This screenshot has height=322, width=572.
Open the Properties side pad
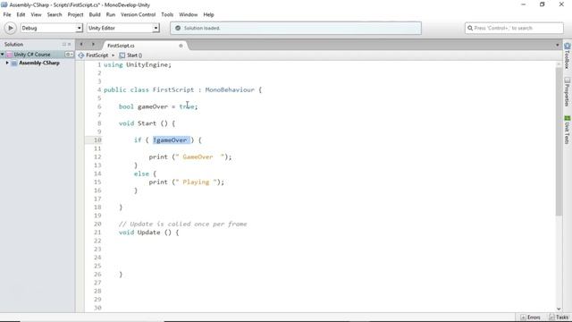pos(568,91)
